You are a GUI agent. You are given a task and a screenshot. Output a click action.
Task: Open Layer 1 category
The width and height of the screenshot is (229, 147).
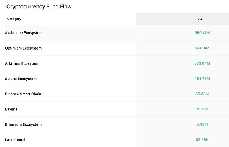pyautogui.click(x=11, y=109)
